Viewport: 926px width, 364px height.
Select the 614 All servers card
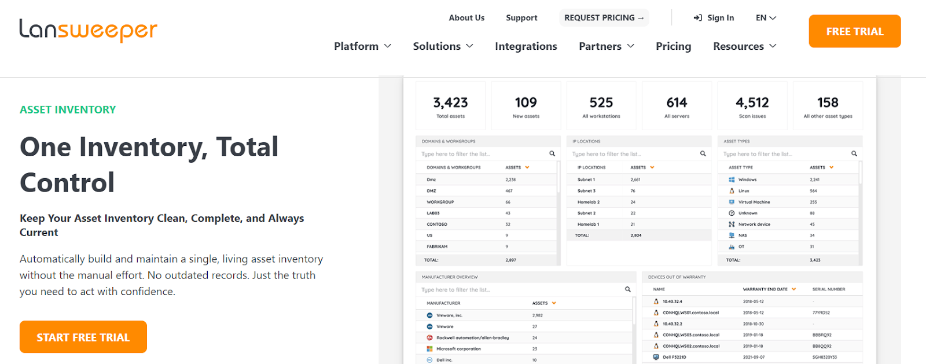(677, 106)
